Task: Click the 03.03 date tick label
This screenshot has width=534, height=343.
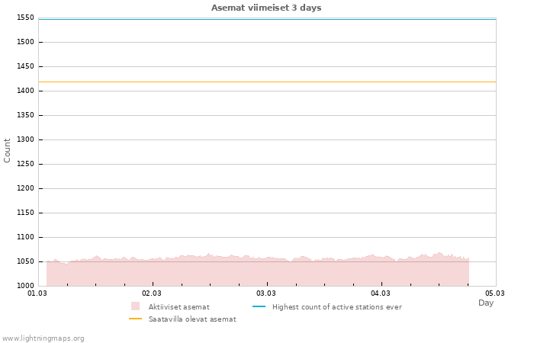Action: coord(266,293)
